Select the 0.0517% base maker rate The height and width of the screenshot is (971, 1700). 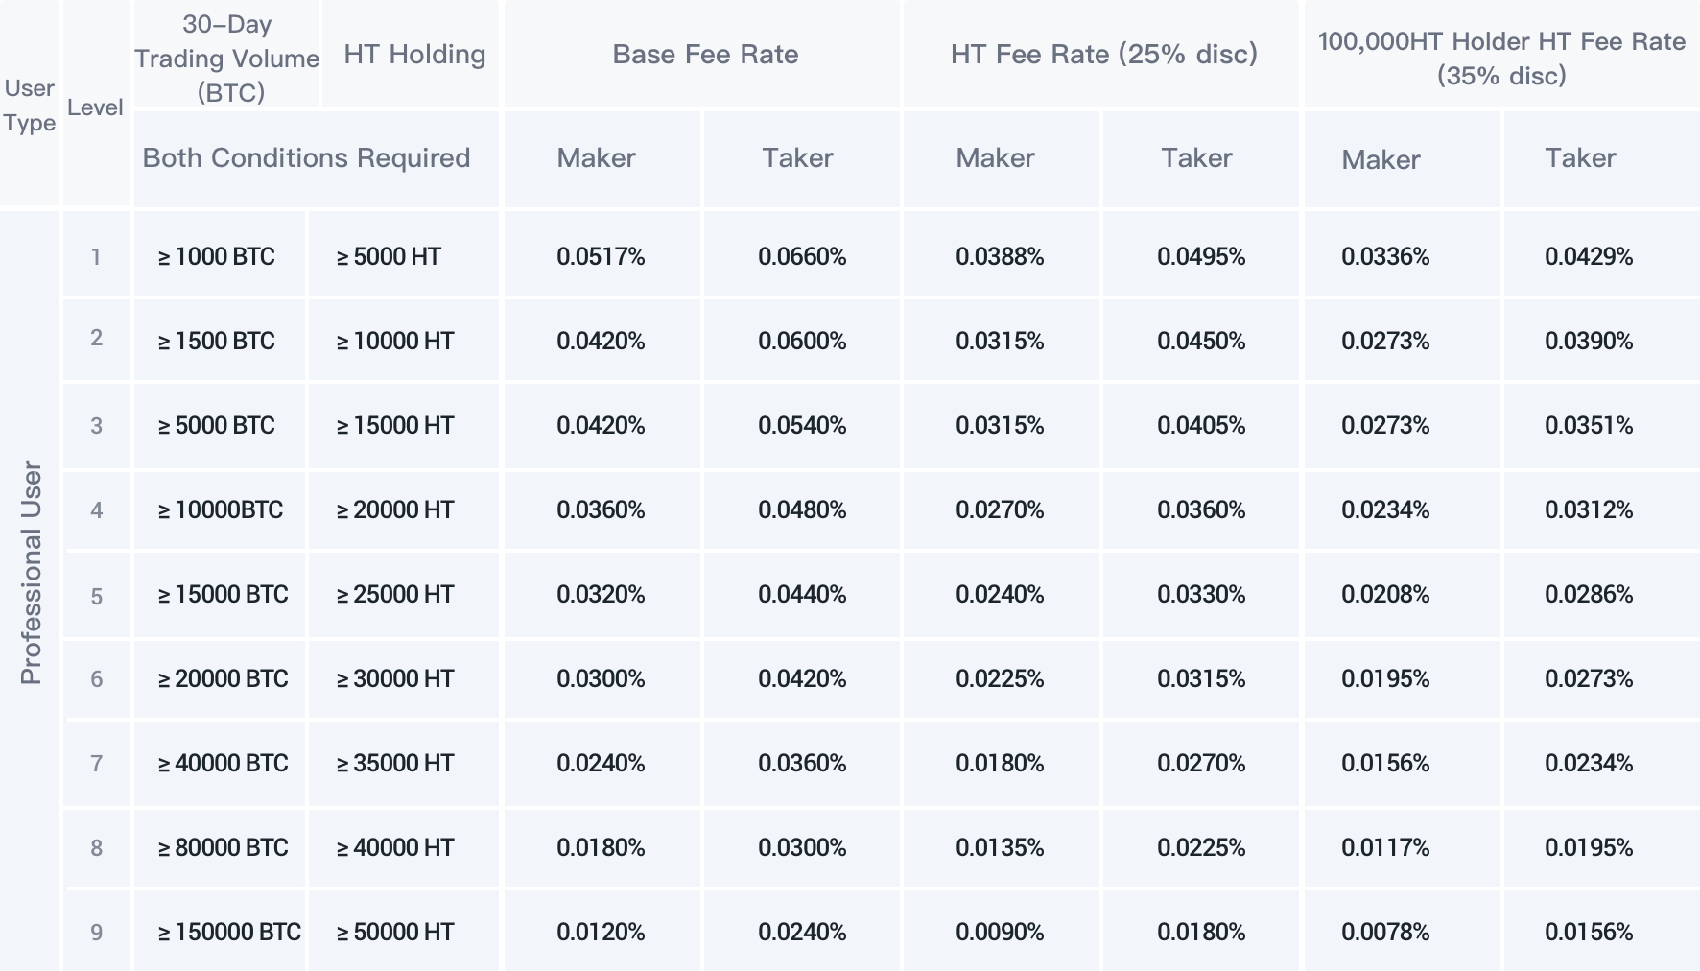[602, 256]
